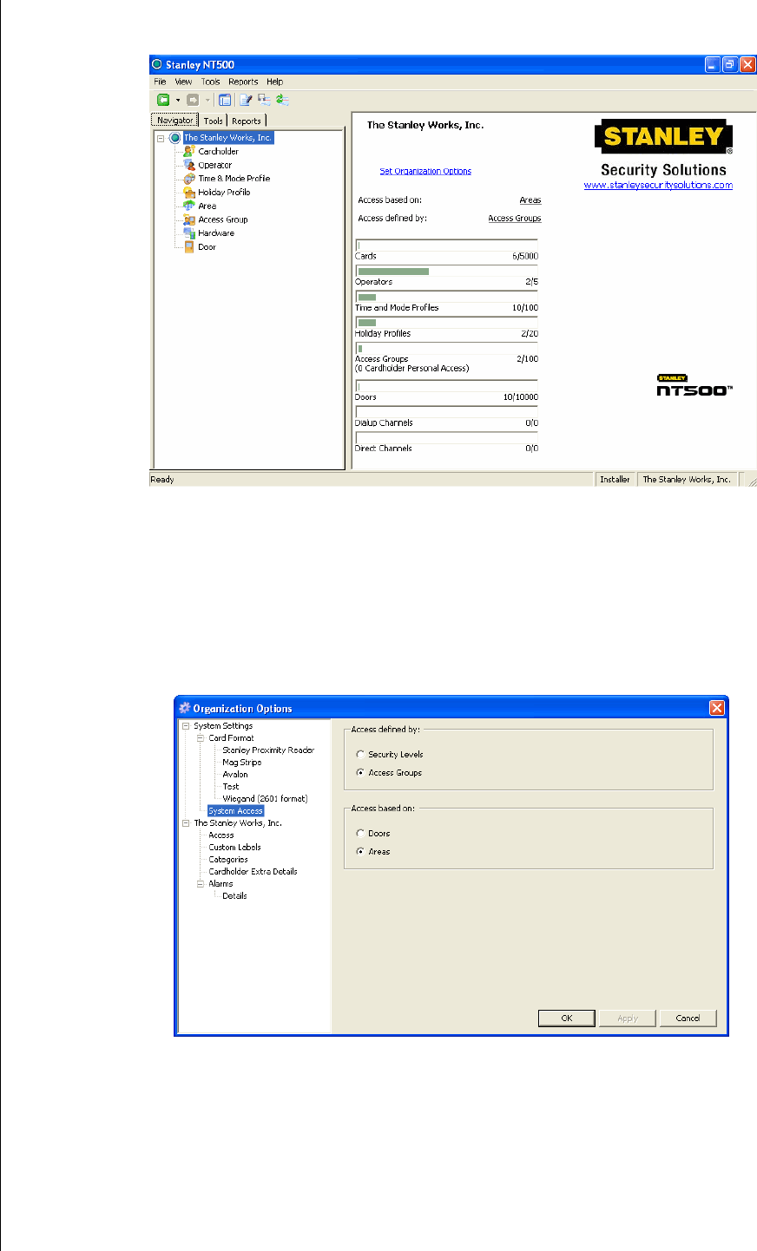
Task: Open the File menu
Action: 161,82
